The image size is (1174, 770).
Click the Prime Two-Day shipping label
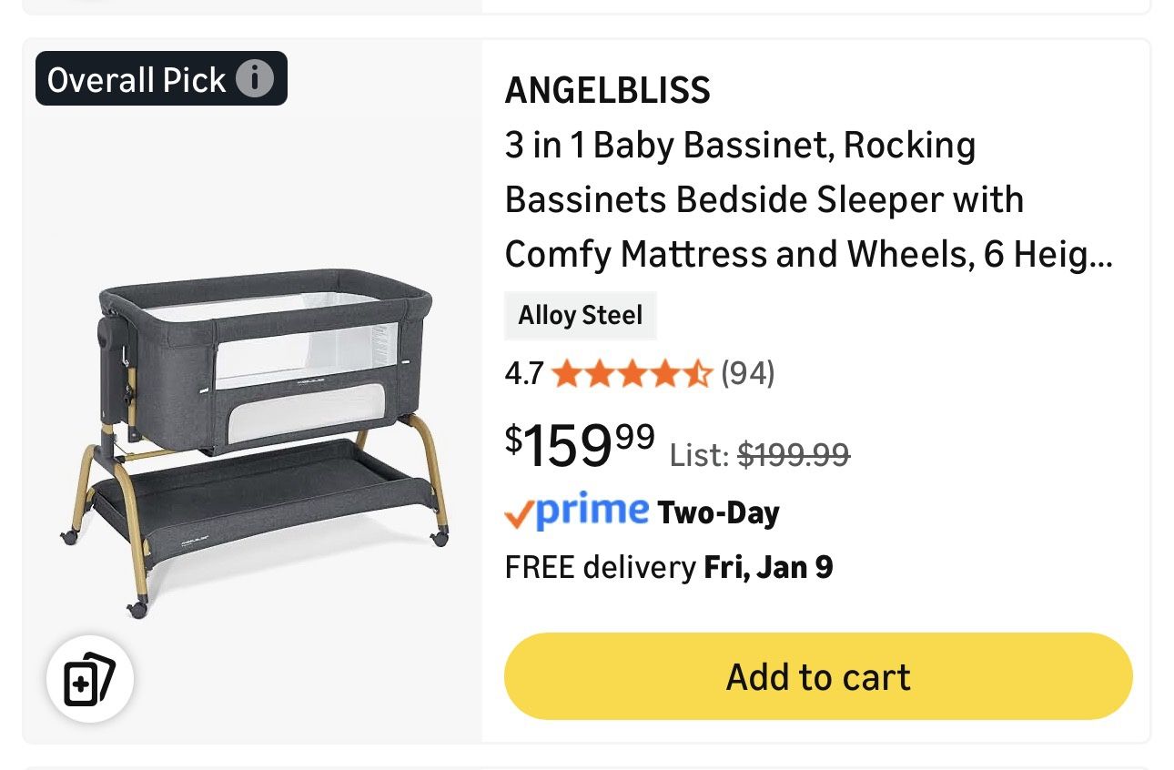coord(642,512)
